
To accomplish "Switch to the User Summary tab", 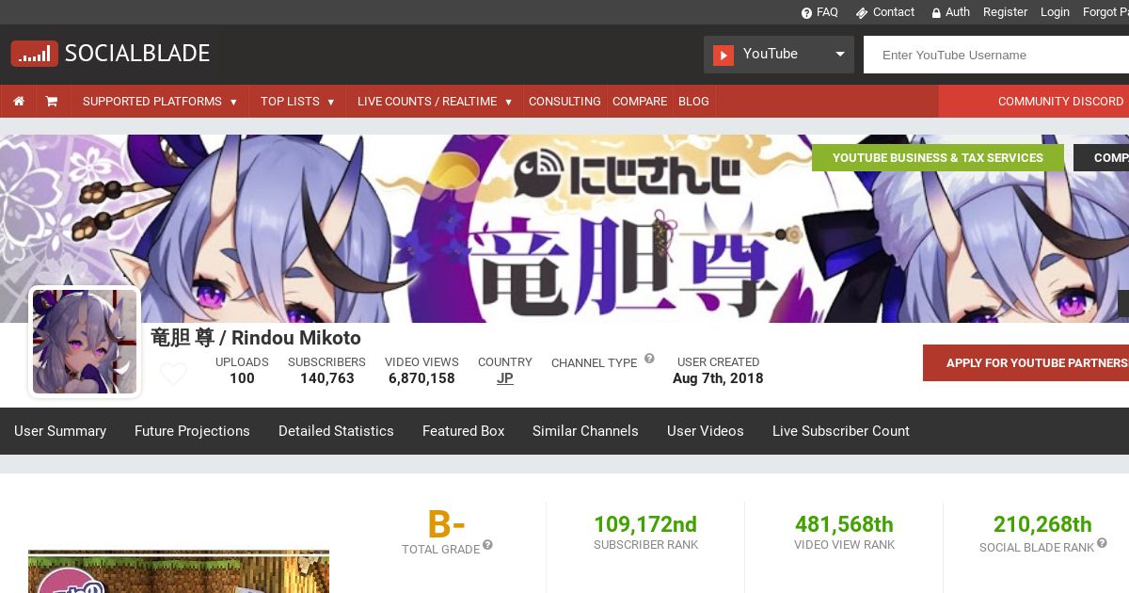I will tap(60, 431).
